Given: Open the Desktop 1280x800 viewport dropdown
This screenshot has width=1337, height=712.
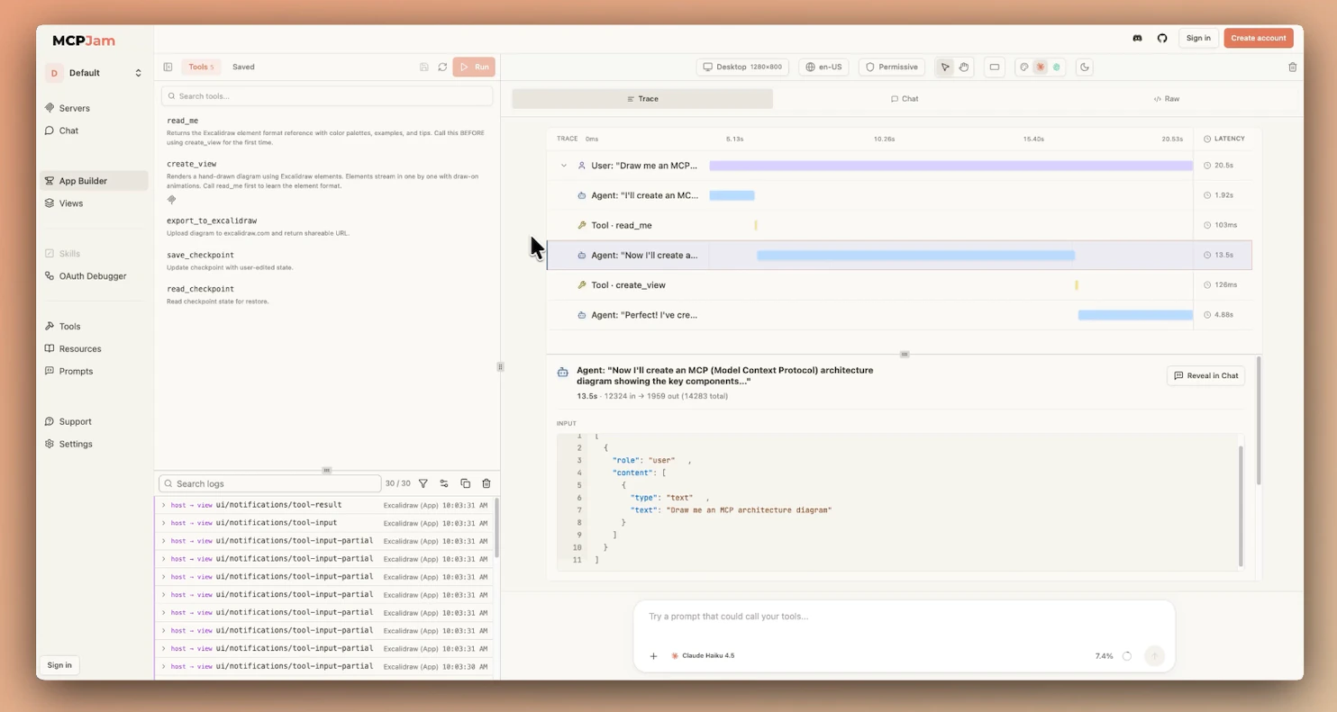Looking at the screenshot, I should [744, 67].
